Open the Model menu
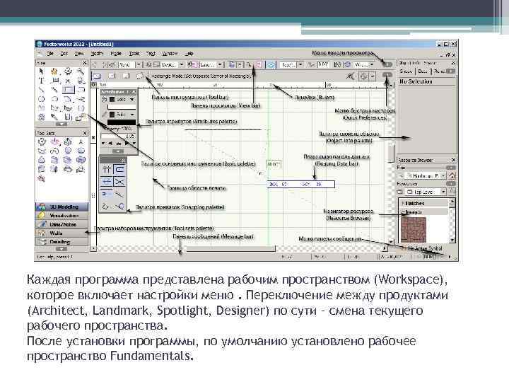 tap(116, 54)
